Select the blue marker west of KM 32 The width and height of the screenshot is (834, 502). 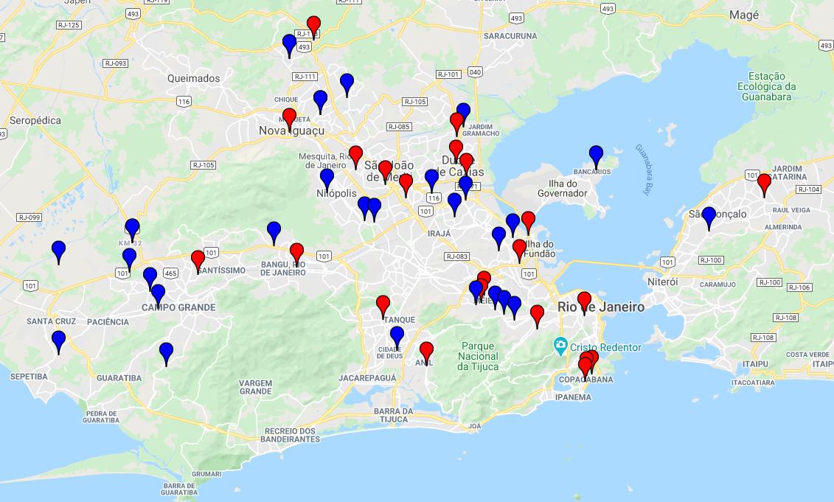(x=58, y=251)
